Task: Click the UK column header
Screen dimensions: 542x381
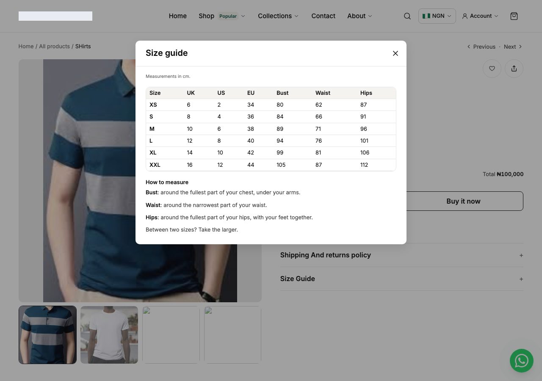Action: pos(191,93)
